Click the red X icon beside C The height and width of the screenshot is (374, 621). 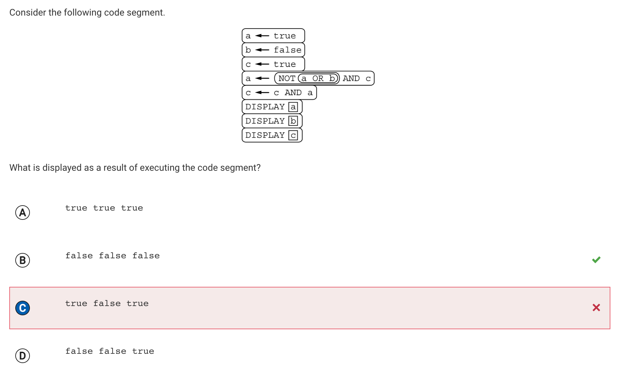click(596, 307)
